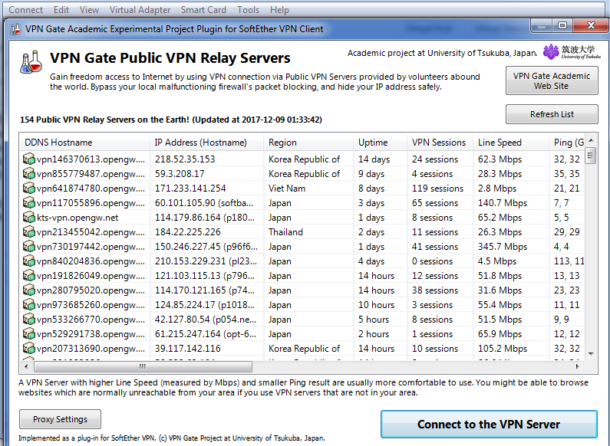Screen dimensions: 610x446
Task: Select the 2.8 Mbps line speed
Action: (x=497, y=189)
